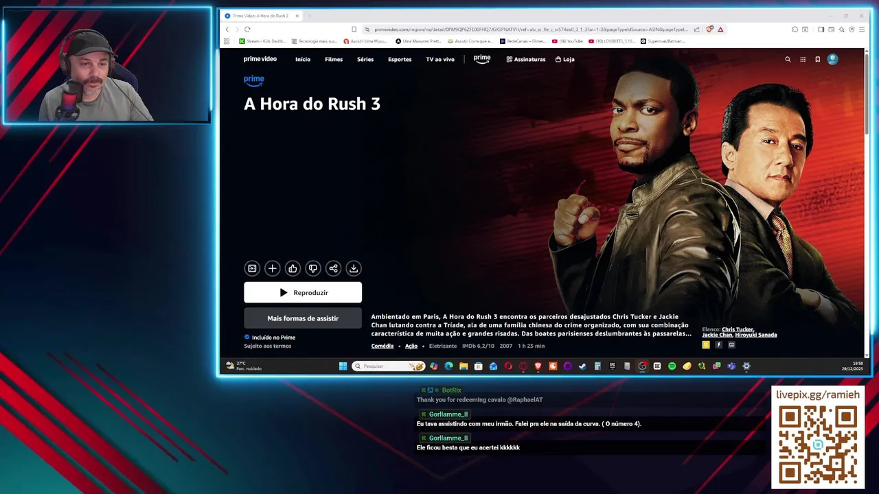Open the trailer icon button
The width and height of the screenshot is (879, 494).
point(252,268)
